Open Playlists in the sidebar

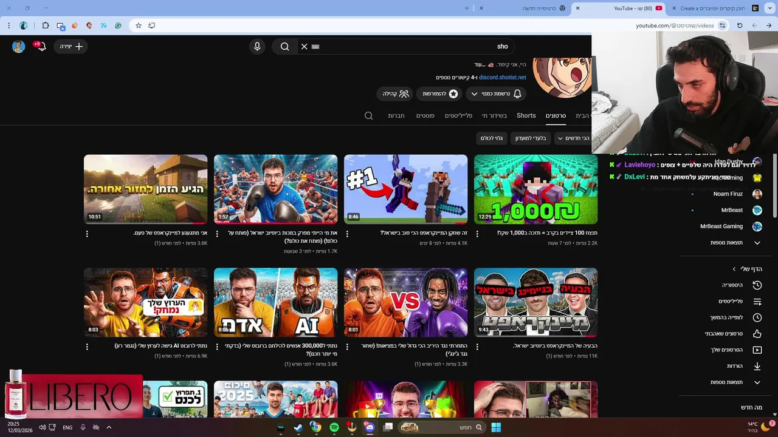(741, 301)
